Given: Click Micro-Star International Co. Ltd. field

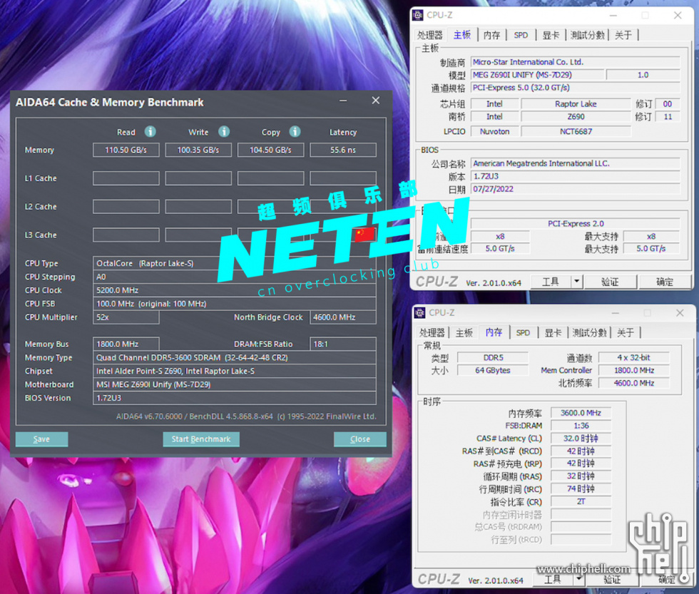Looking at the screenshot, I should coord(576,62).
